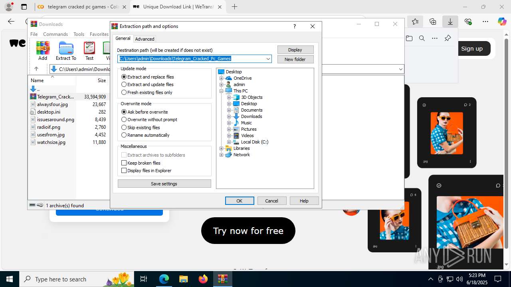Open browser Collections icon

click(x=433, y=22)
